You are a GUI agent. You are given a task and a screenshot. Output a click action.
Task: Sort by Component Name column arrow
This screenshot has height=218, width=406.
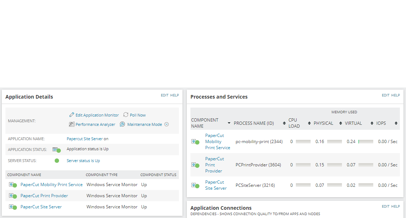coord(229,123)
